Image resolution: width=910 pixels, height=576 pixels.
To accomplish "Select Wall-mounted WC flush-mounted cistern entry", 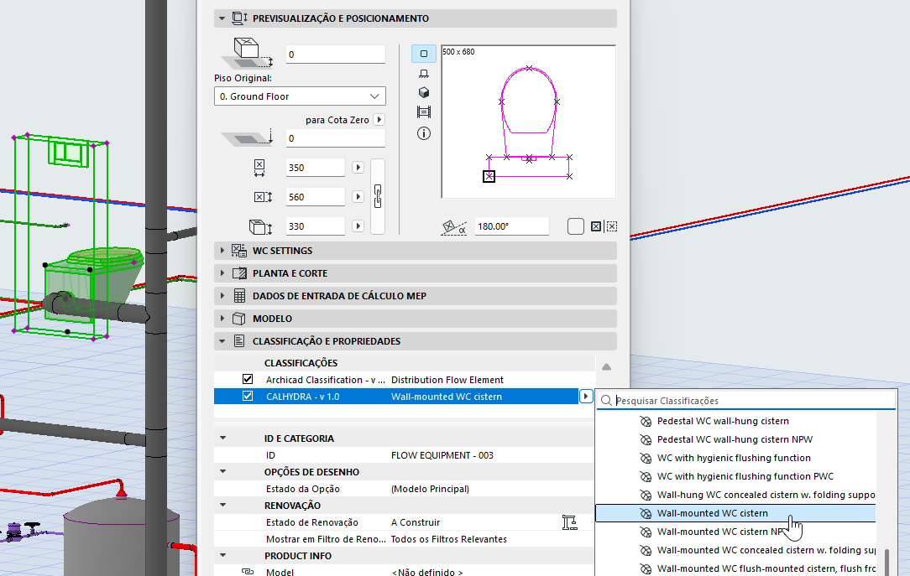I will pyautogui.click(x=735, y=569).
